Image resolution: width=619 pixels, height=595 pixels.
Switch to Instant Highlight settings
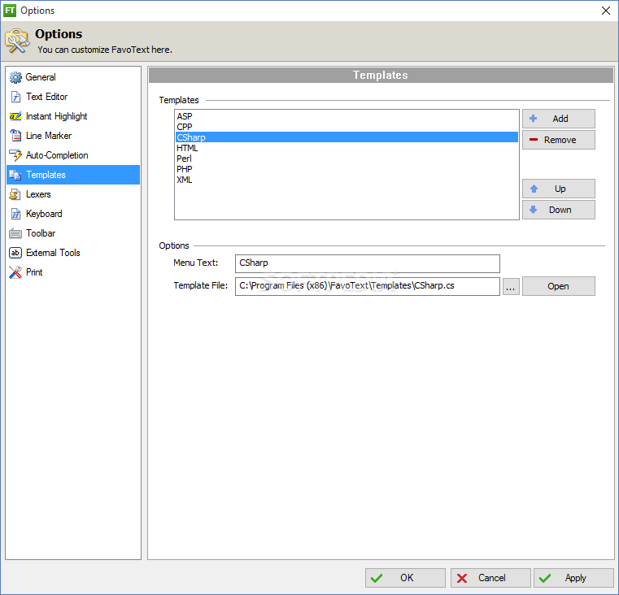[73, 116]
